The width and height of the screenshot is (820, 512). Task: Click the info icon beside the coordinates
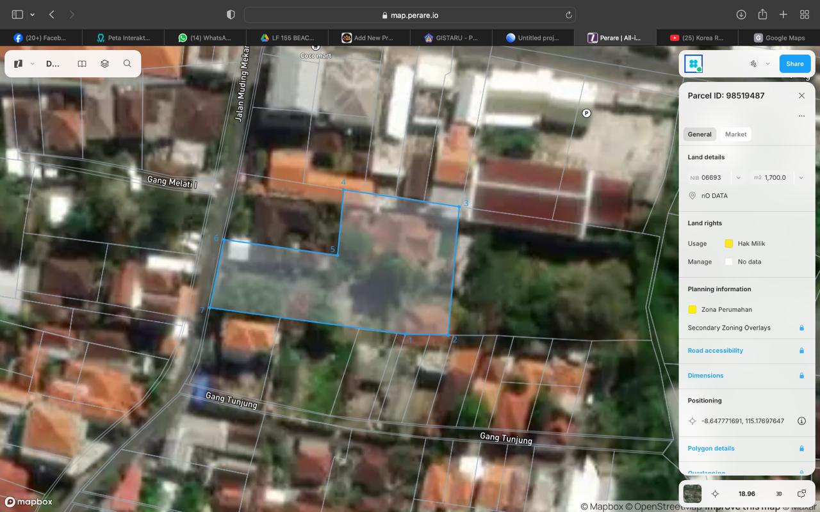pos(801,421)
